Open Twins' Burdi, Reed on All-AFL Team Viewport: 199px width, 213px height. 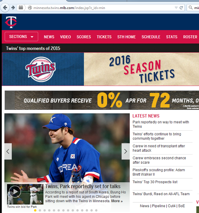161,194
